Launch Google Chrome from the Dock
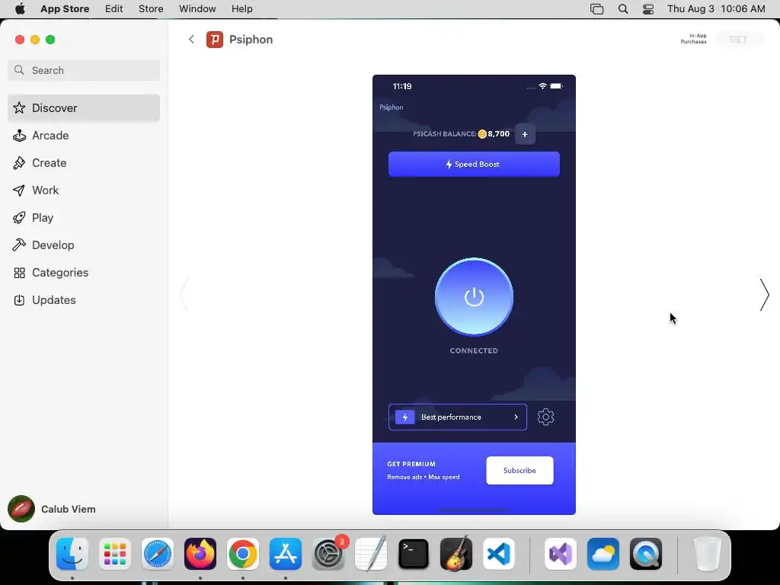Viewport: 780px width, 585px height. pos(243,554)
